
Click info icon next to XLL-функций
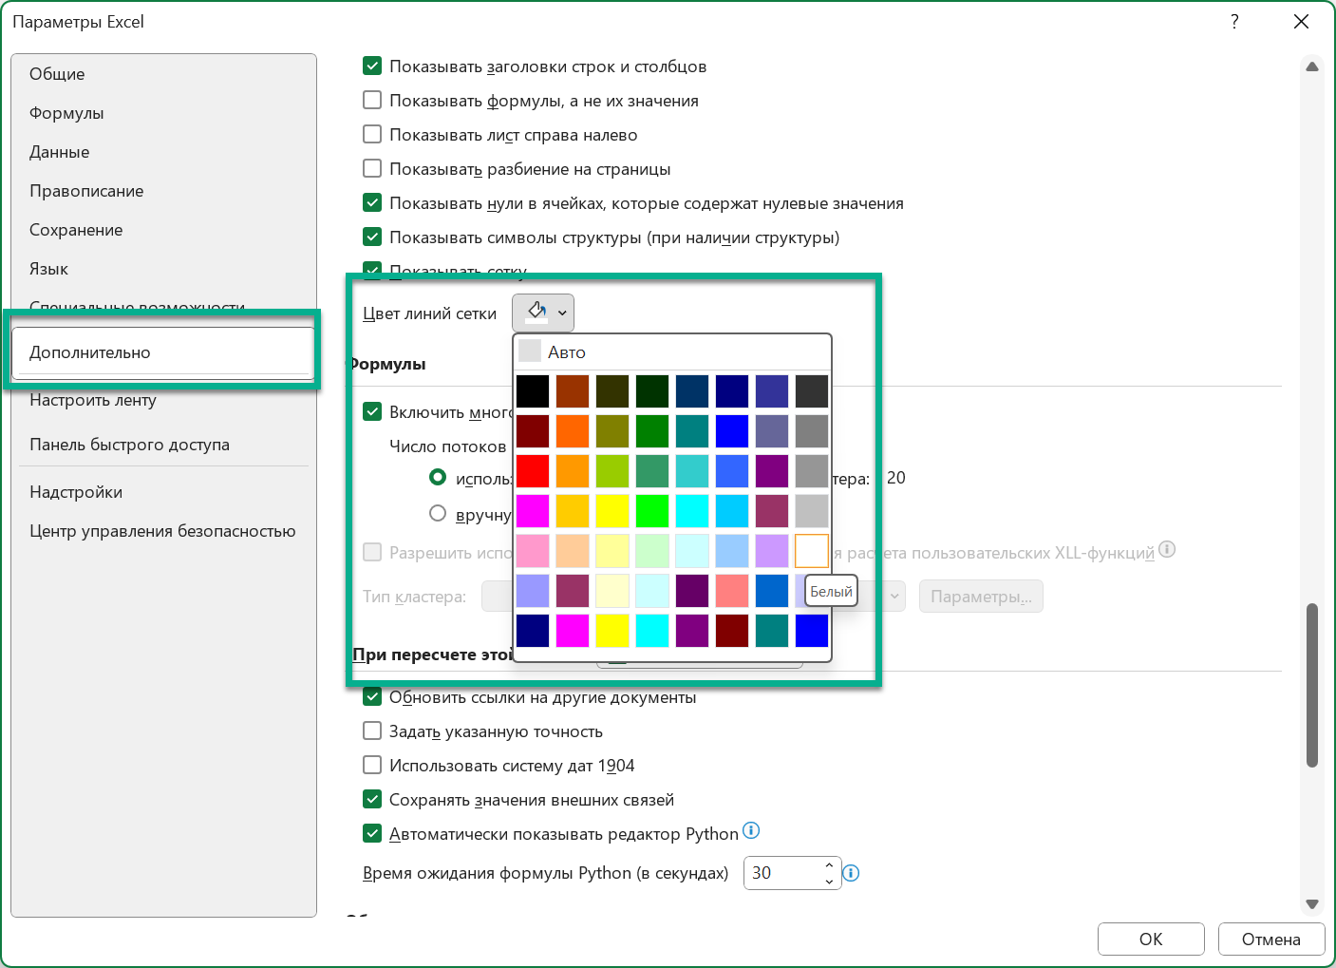1167,549
